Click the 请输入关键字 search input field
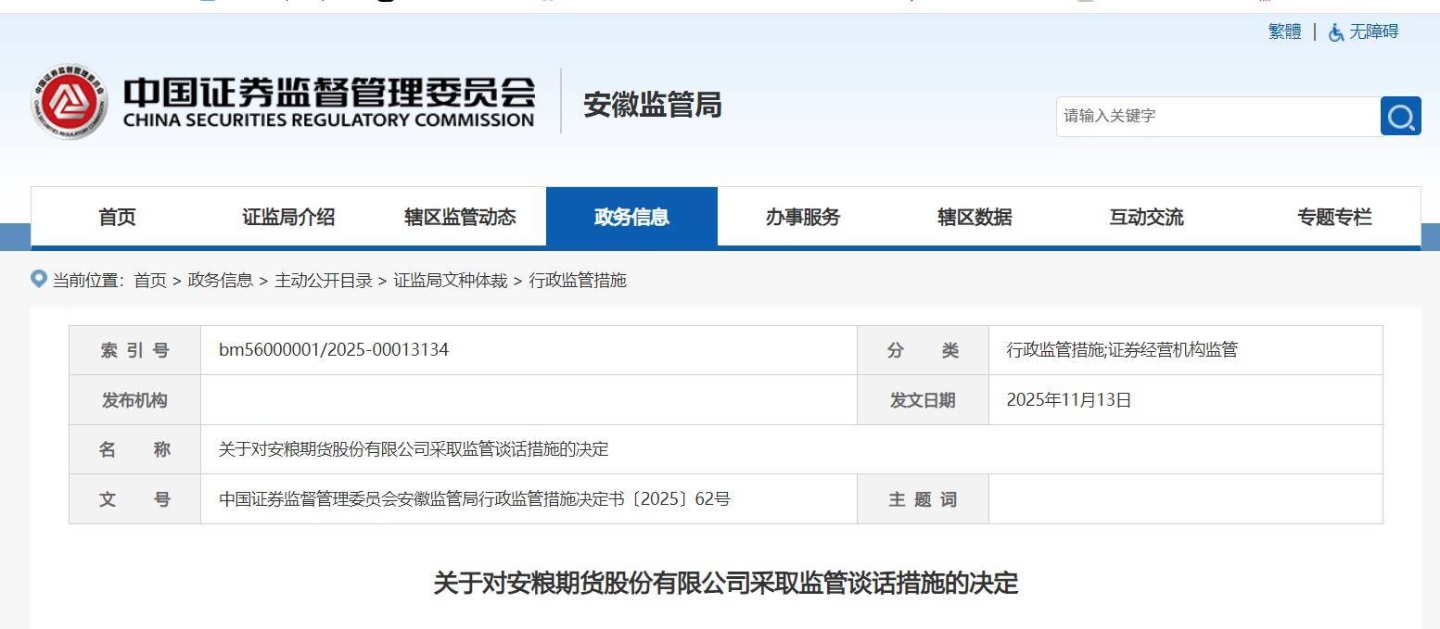 [1205, 116]
